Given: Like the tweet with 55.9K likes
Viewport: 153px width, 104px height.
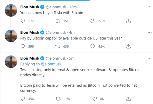Looking at the screenshot, I should click(x=92, y=21).
